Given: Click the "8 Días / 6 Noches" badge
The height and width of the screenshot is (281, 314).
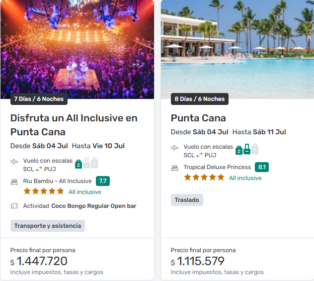Looking at the screenshot, I should coord(200,99).
